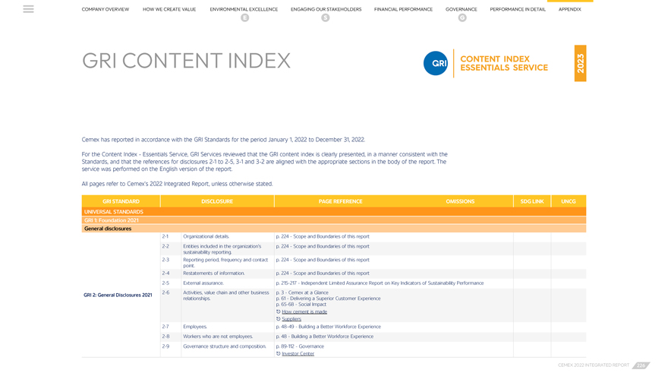This screenshot has height=376, width=668.
Task: Click Reporting period, frequency and contact point
Action: [225, 263]
